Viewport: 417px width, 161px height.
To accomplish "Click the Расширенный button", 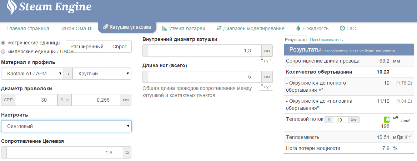I will click(87, 47).
